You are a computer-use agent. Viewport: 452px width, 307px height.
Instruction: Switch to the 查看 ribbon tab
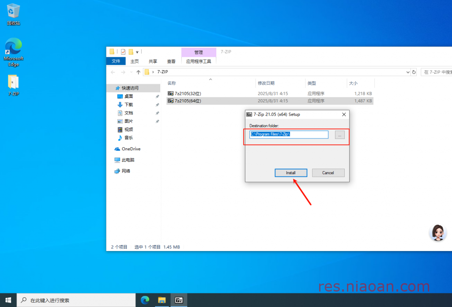point(171,61)
